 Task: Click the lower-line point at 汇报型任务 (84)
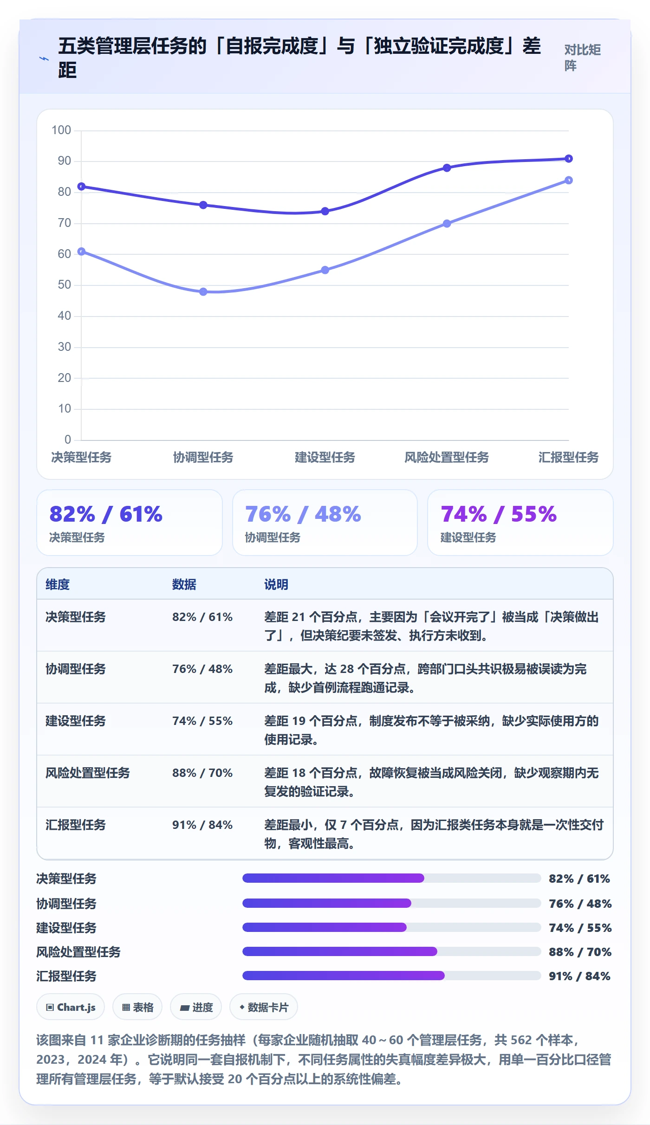click(x=569, y=180)
